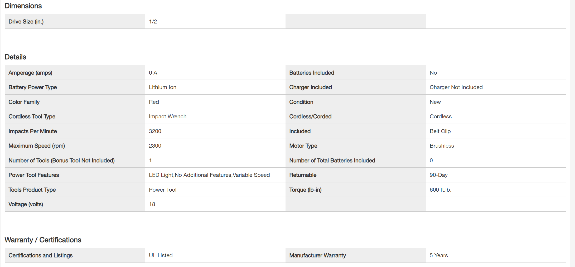Screen dimensions: 575x267
Task: Click the 90-Day returnable value
Action: (x=438, y=175)
